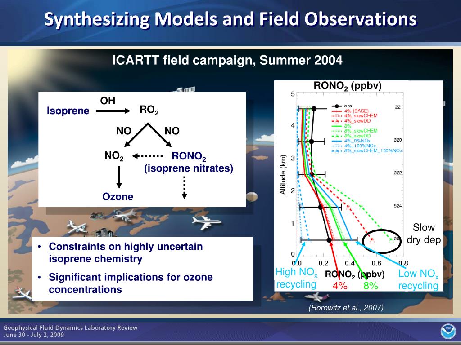Click bullet 'Significant implications for ozone concentrations'
This screenshot has height=345, width=461.
click(131, 283)
